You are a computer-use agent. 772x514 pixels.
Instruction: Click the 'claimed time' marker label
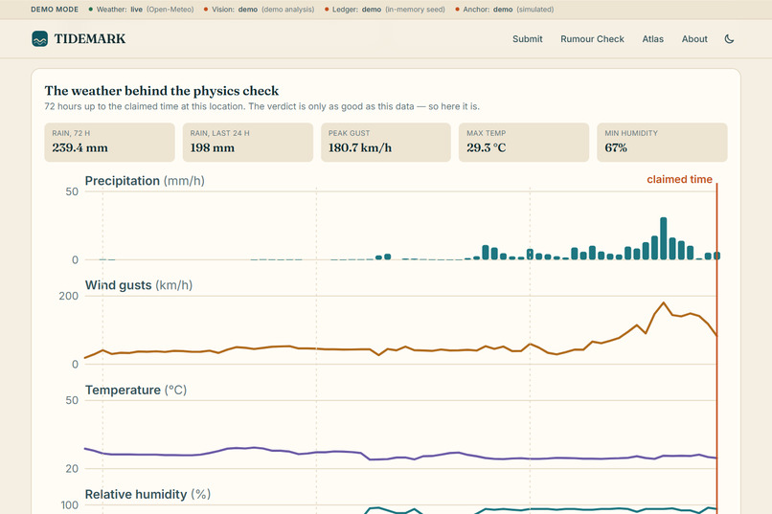(679, 180)
